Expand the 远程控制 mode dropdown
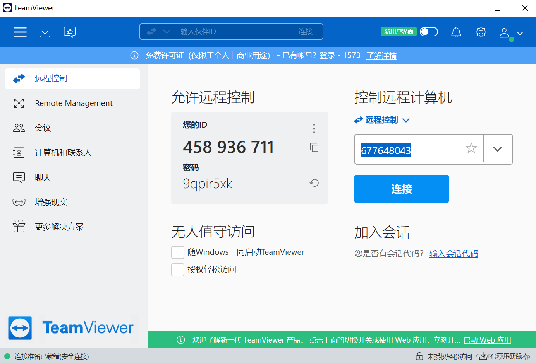 click(x=382, y=120)
